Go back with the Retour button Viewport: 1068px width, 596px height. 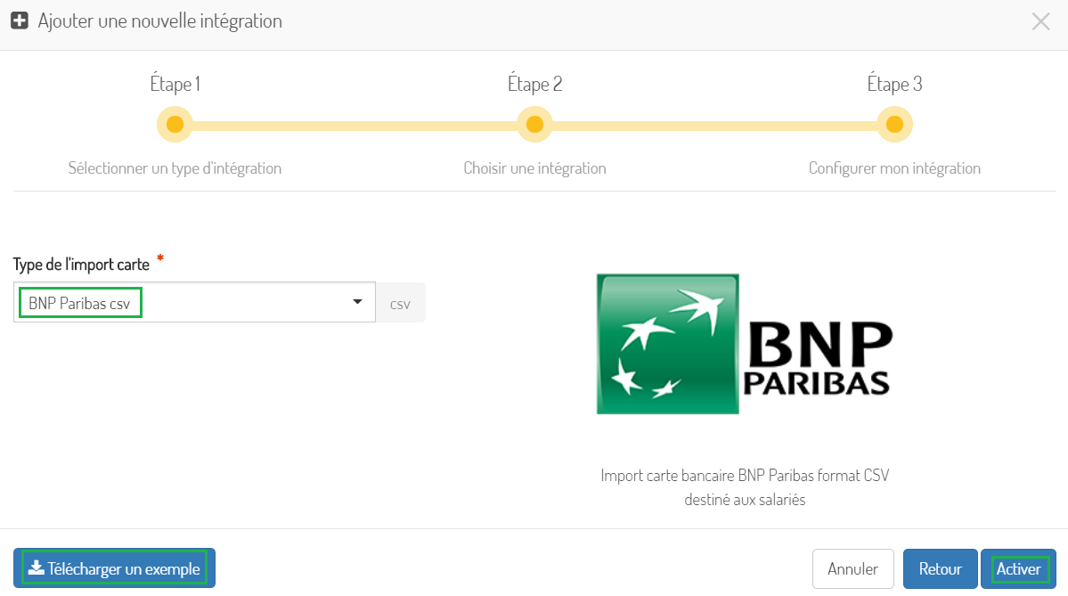(x=940, y=568)
